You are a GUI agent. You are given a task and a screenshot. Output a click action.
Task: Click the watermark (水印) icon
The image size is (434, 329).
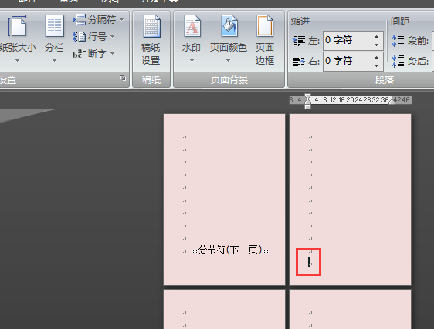tap(192, 26)
